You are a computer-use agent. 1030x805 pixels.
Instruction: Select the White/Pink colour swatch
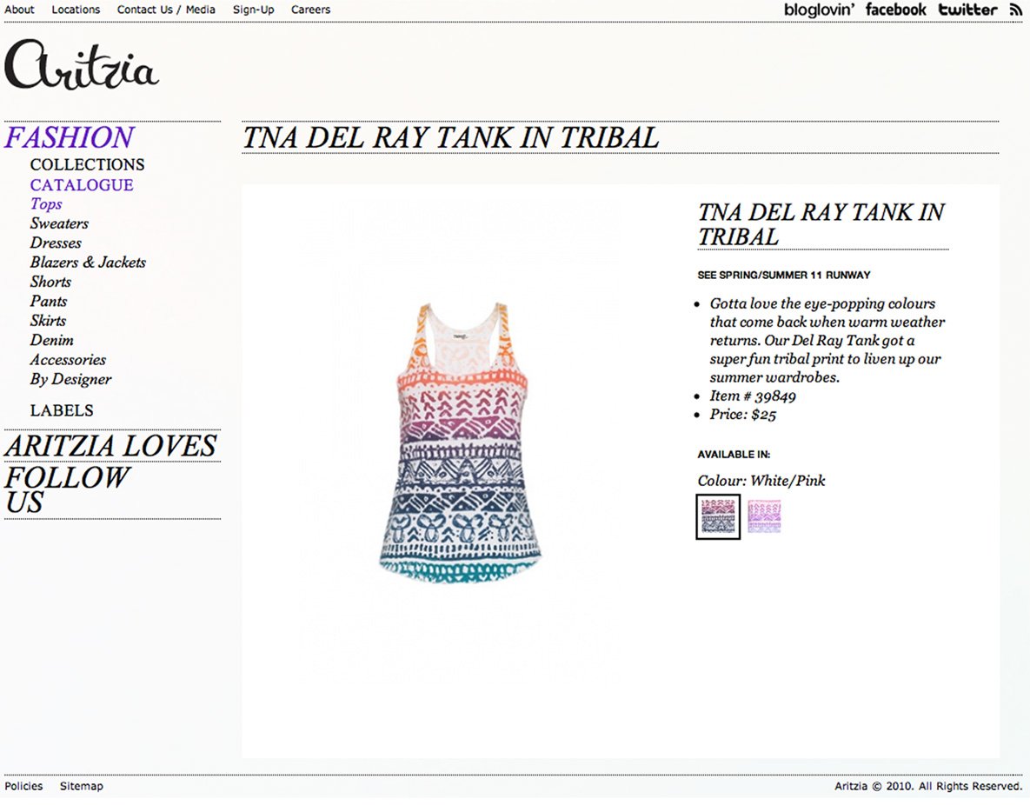point(718,516)
